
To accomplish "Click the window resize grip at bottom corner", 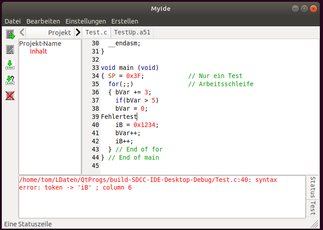I will coord(315,224).
